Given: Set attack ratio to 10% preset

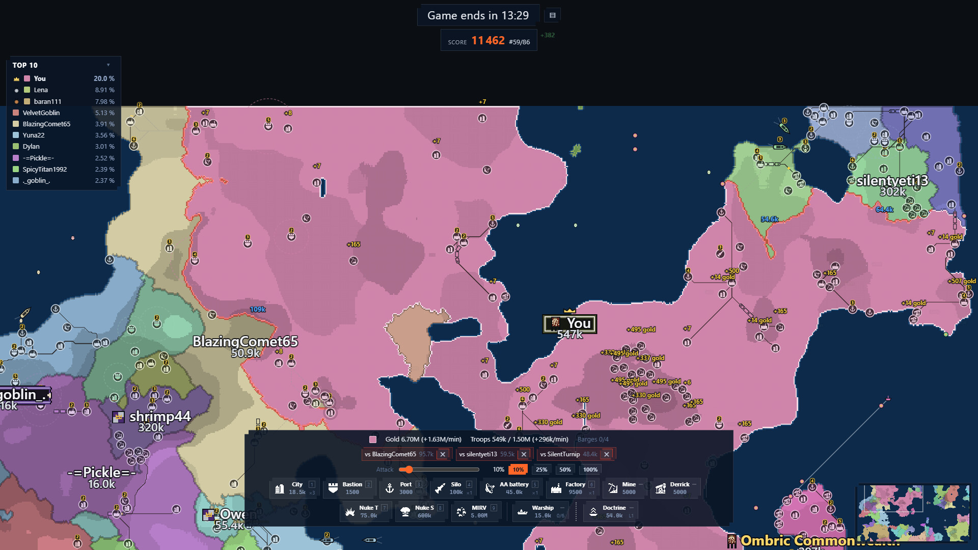Looking at the screenshot, I should click(518, 470).
